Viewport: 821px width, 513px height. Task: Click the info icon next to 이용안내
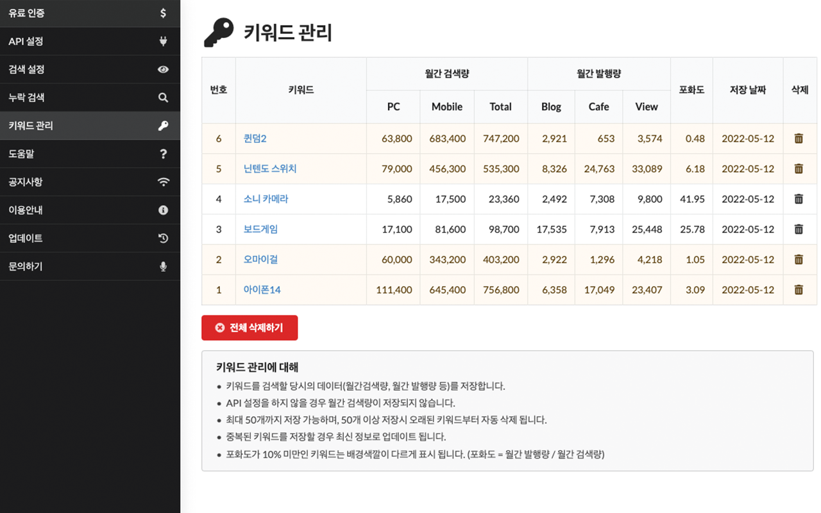click(x=163, y=210)
